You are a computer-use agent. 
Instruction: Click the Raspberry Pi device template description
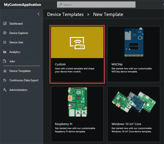(75, 130)
